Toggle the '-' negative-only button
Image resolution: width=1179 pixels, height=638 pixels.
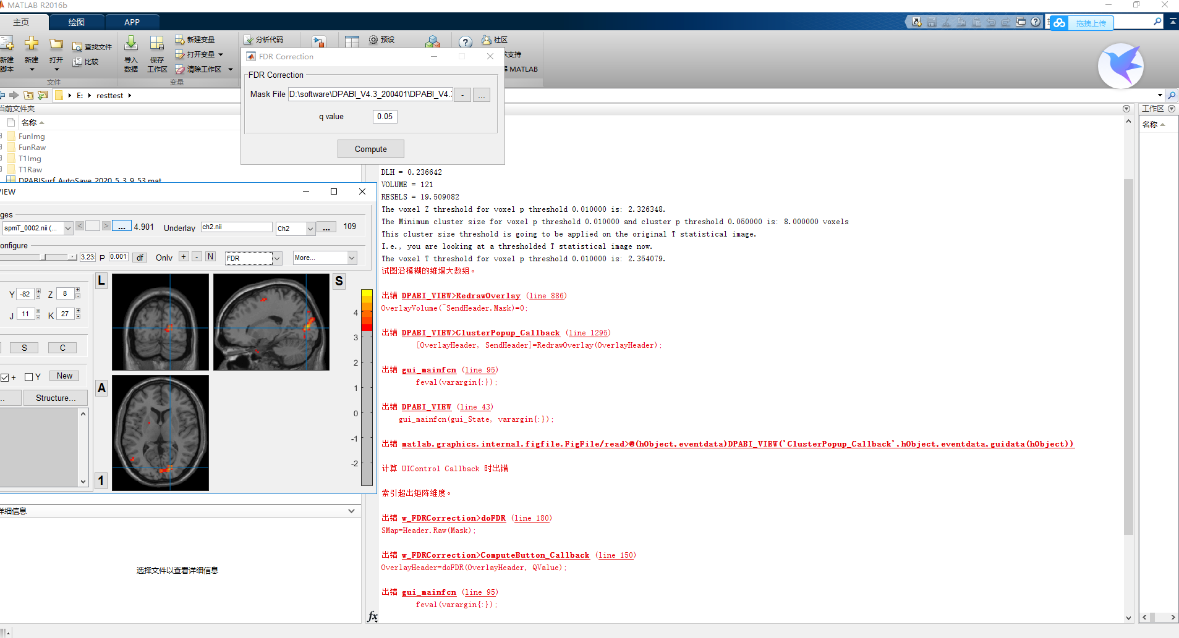point(197,256)
